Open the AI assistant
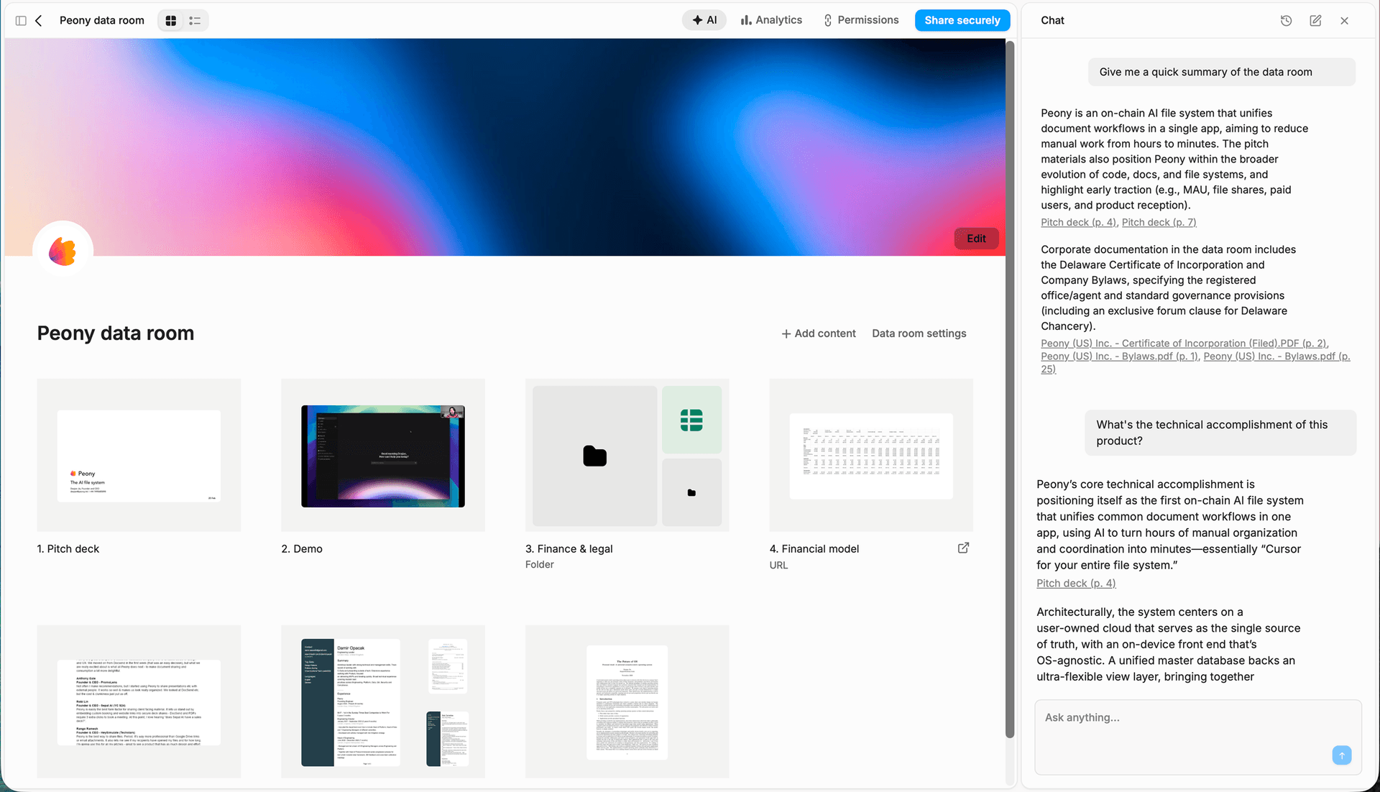The width and height of the screenshot is (1380, 792). [x=704, y=19]
